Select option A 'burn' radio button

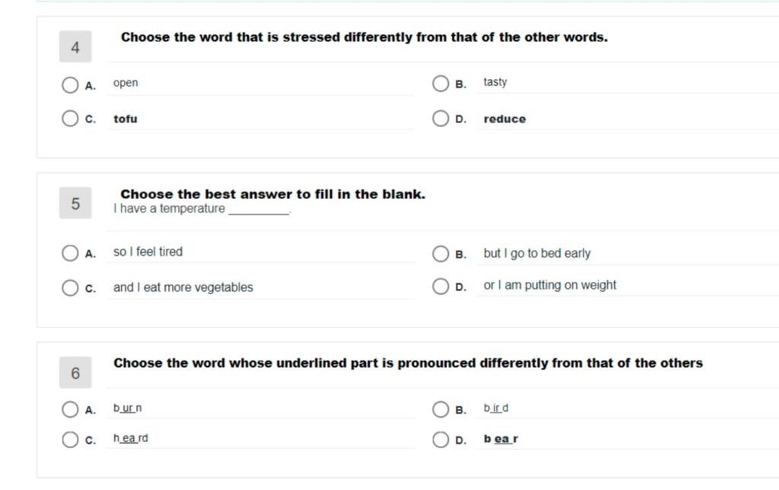click(x=70, y=409)
